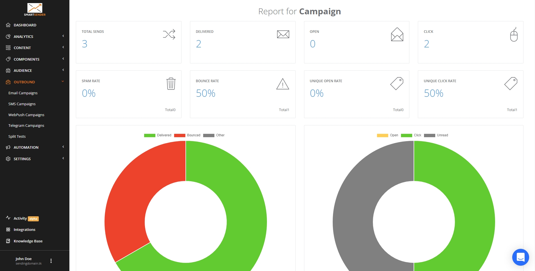Click the Unique Open Rate tag icon
Screen dimensions: 535x271
397,84
